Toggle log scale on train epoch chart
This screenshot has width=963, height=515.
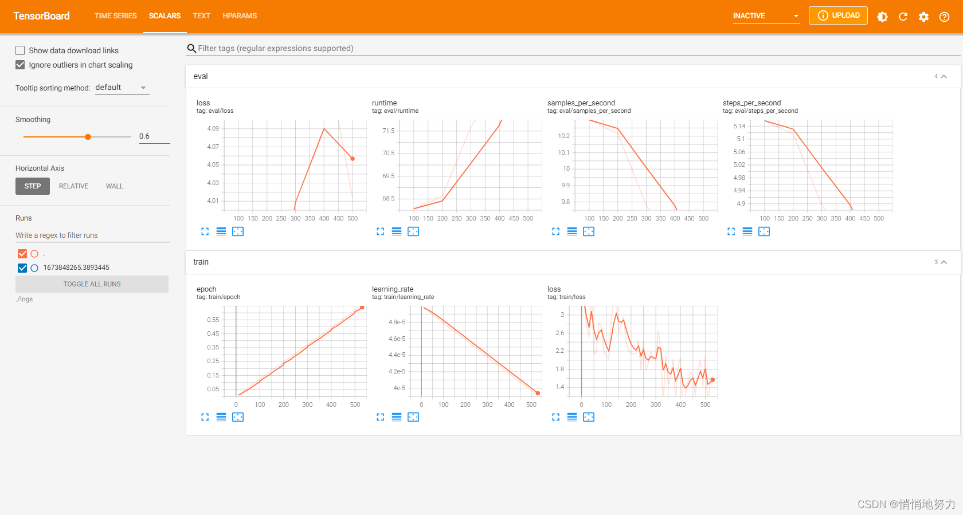(x=221, y=417)
